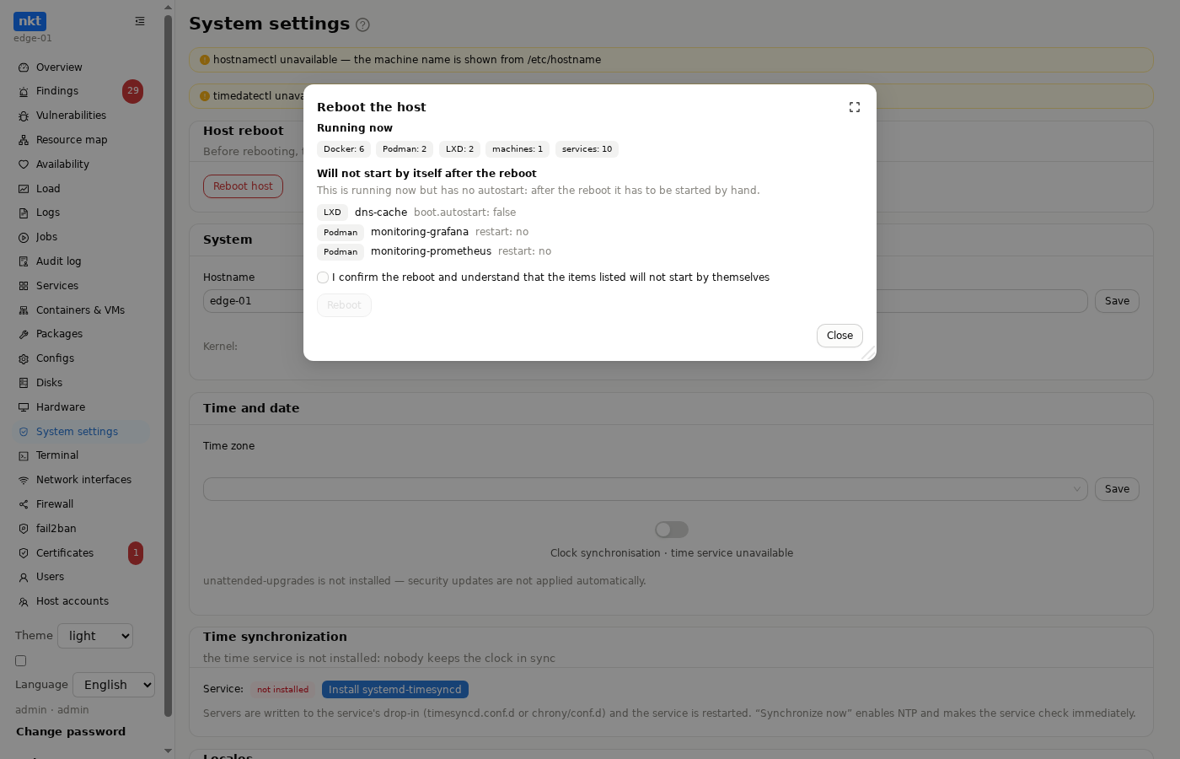This screenshot has width=1180, height=759.
Task: Click the Network interfaces wifi icon
Action: [x=24, y=480]
